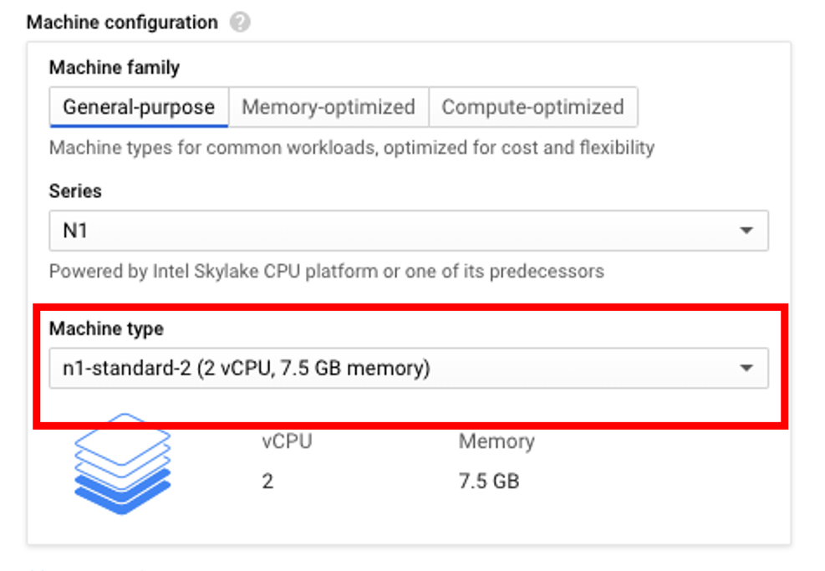The width and height of the screenshot is (825, 571).
Task: Click the Memory column label
Action: [x=497, y=441]
